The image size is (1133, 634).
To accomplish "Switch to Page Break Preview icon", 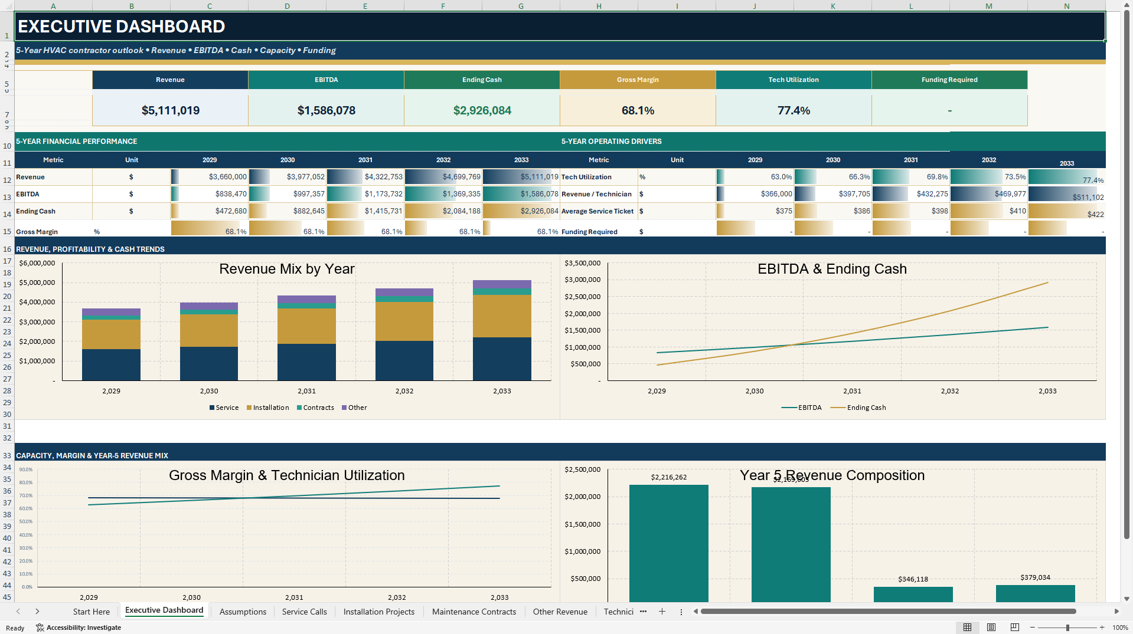I will click(x=1015, y=628).
